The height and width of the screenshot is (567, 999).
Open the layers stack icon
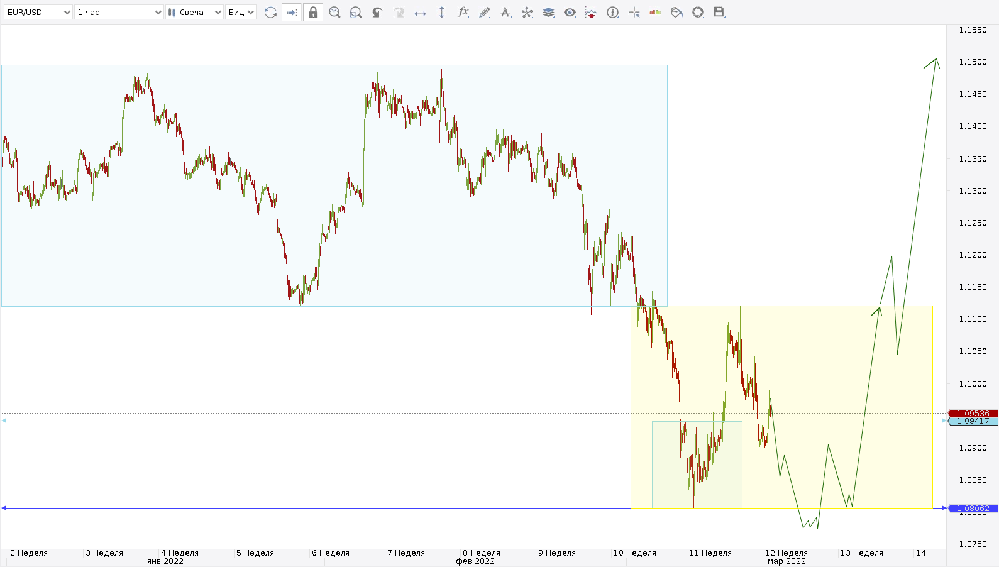pyautogui.click(x=548, y=13)
